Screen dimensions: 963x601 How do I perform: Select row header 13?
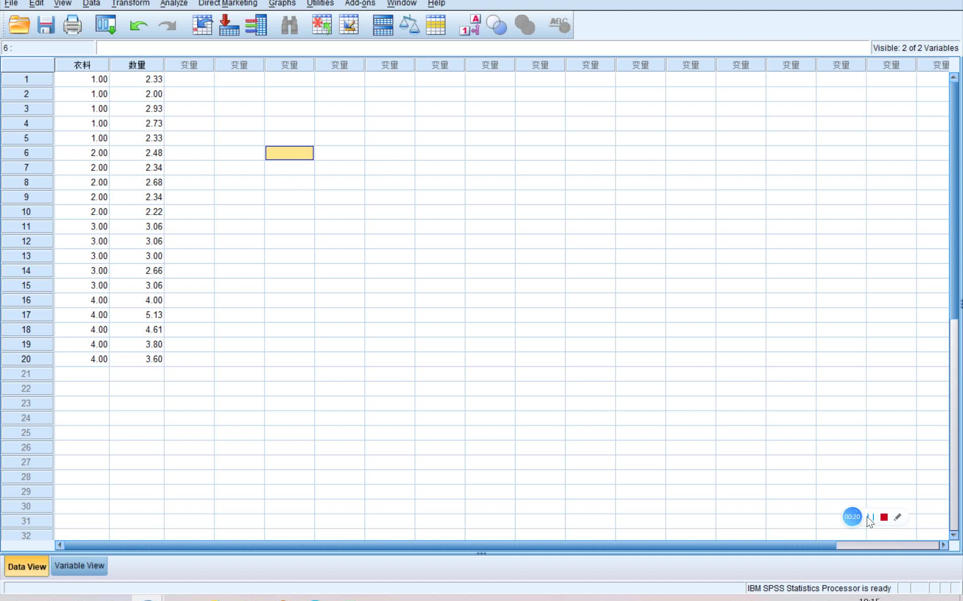point(27,256)
